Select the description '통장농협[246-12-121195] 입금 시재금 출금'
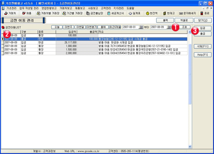The image size is (214, 154). click(143, 39)
